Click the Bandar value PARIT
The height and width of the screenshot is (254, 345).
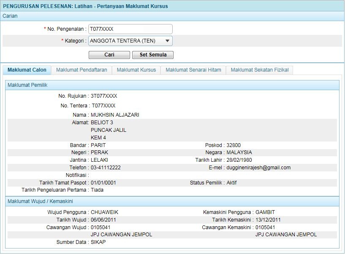click(98, 145)
